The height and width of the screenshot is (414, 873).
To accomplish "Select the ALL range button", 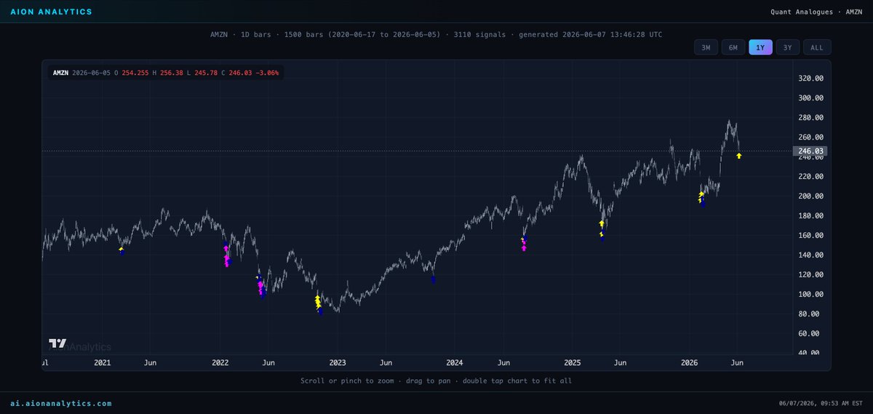I will coord(817,47).
